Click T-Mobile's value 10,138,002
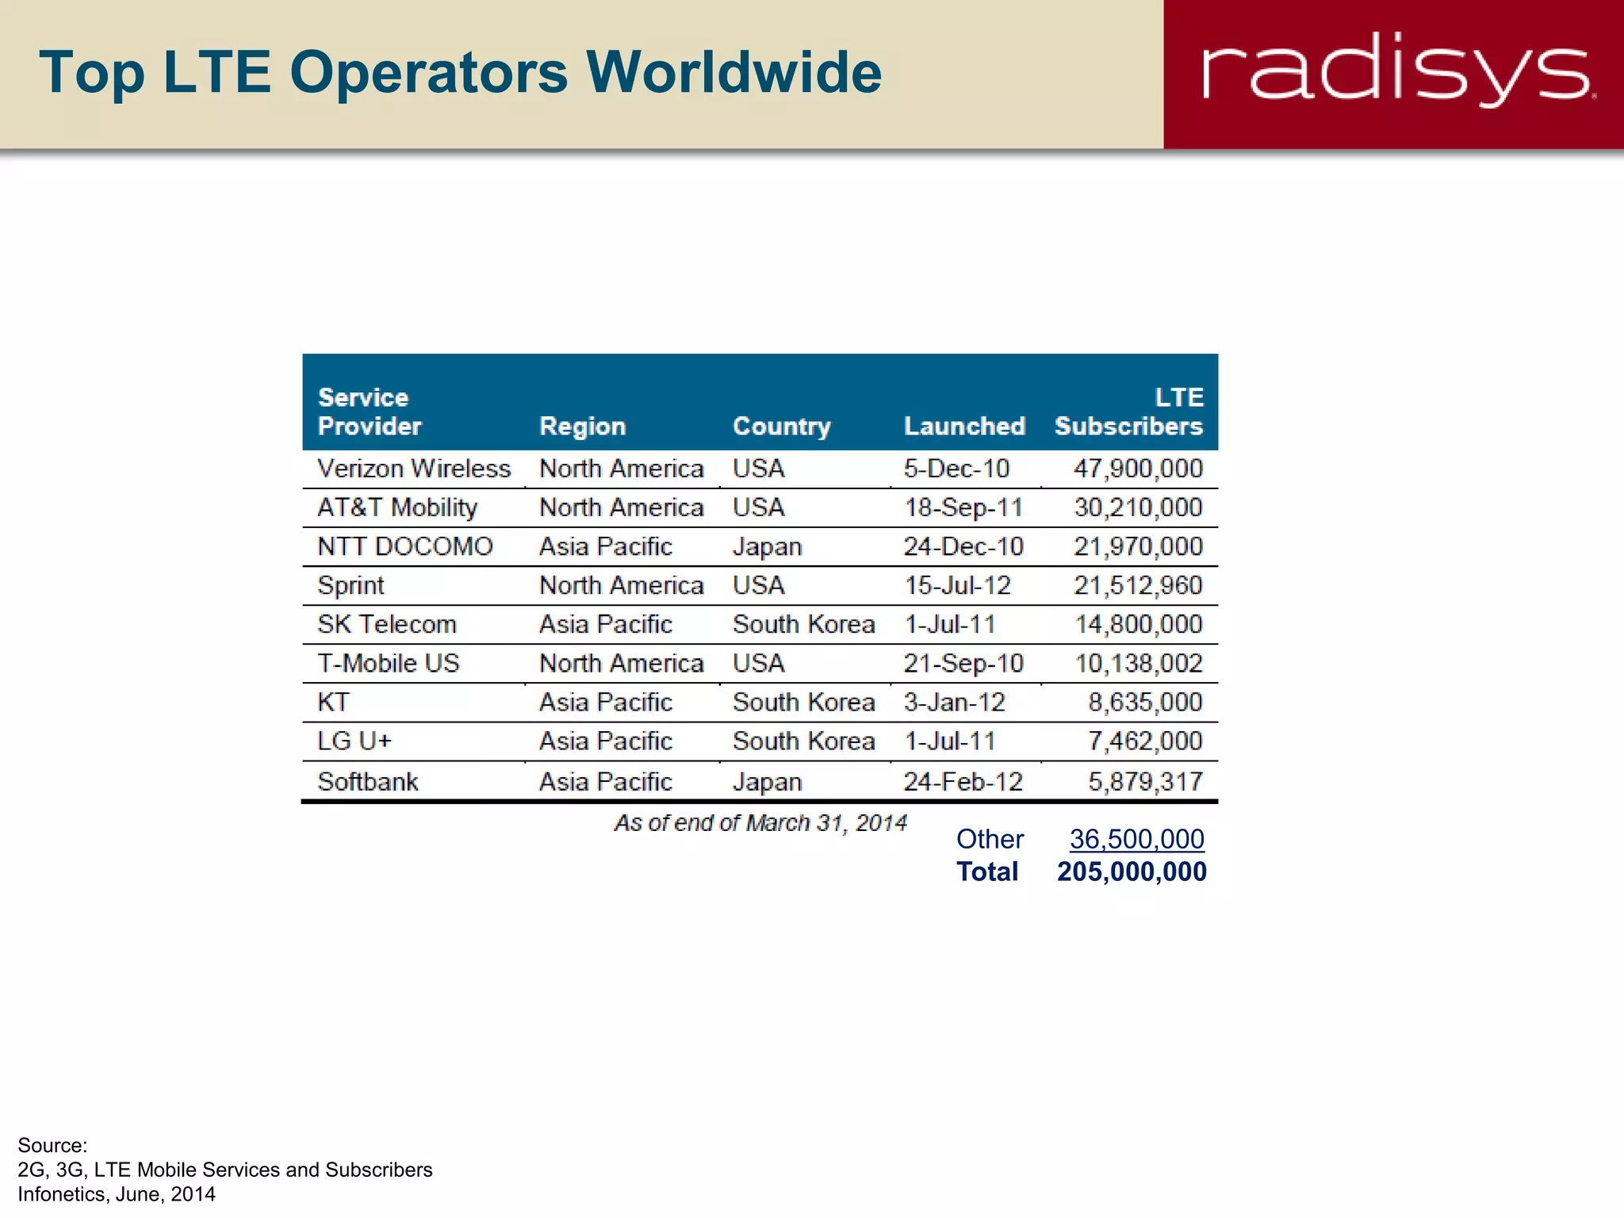The image size is (1624, 1218). tap(1139, 663)
